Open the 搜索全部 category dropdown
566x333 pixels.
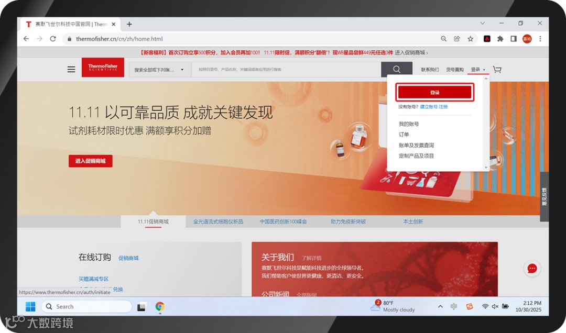(x=159, y=70)
